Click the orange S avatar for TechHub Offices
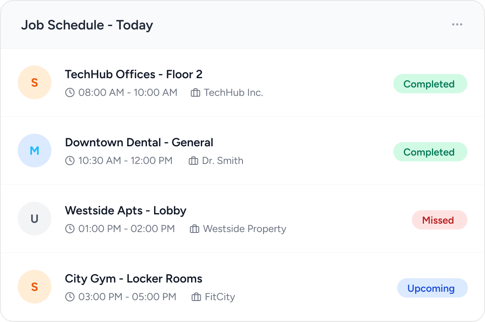The image size is (485, 322). coord(35,82)
